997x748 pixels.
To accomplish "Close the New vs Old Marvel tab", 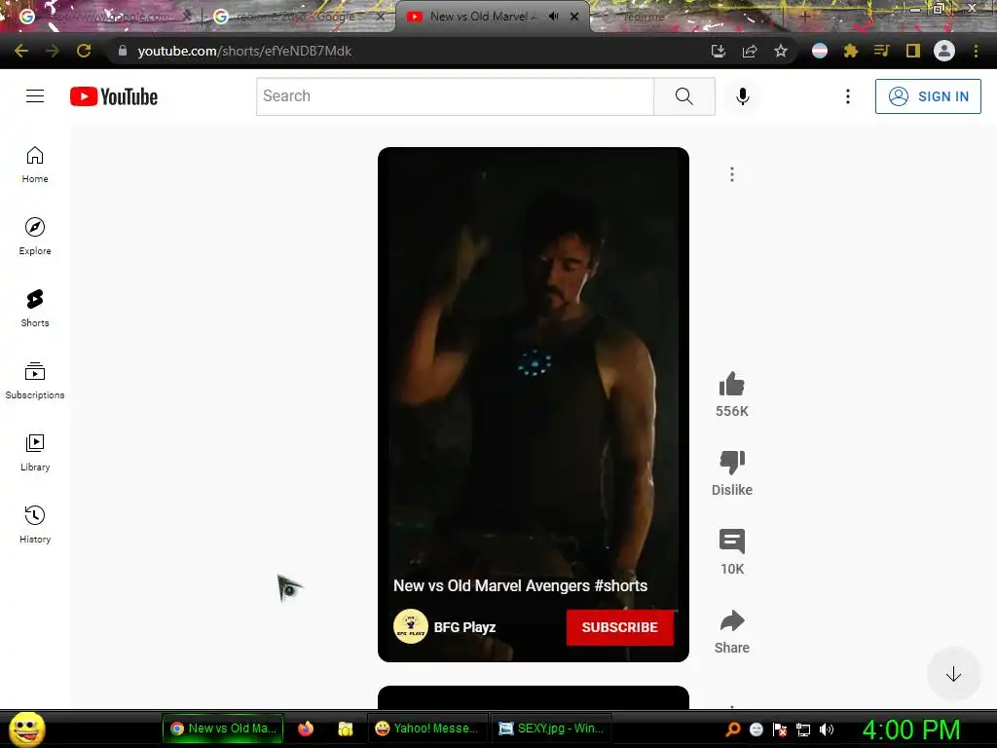I will (574, 17).
